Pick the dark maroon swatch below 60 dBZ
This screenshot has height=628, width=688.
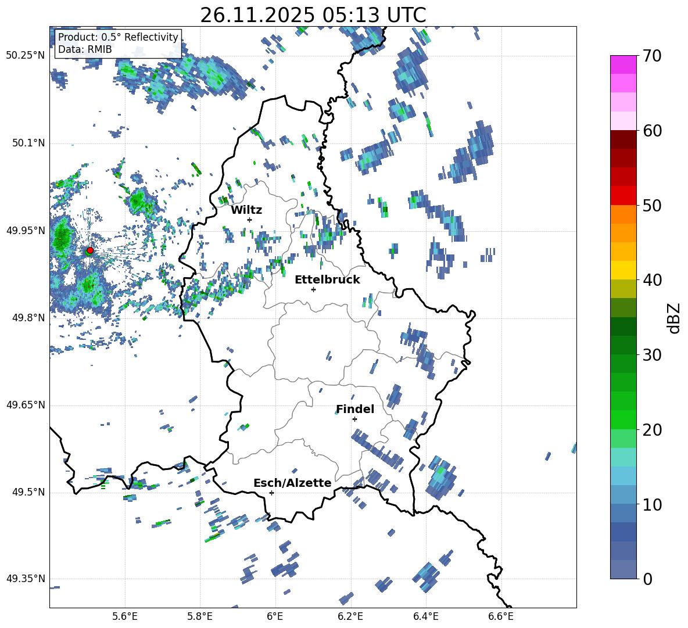[623, 139]
